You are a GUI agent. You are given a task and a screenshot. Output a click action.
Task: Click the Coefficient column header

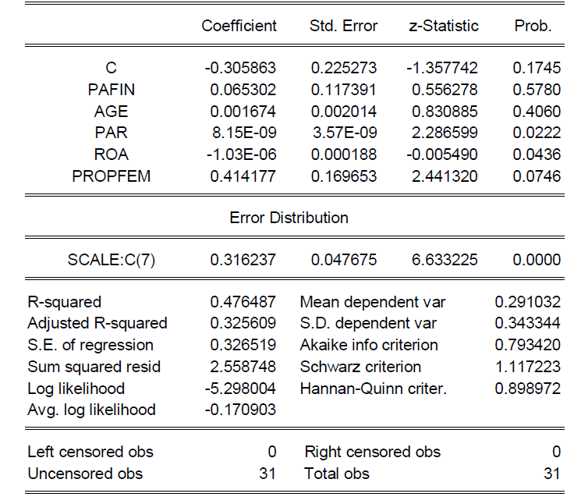[x=239, y=26]
